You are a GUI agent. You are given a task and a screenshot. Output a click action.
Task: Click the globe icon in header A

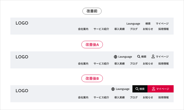point(116,57)
